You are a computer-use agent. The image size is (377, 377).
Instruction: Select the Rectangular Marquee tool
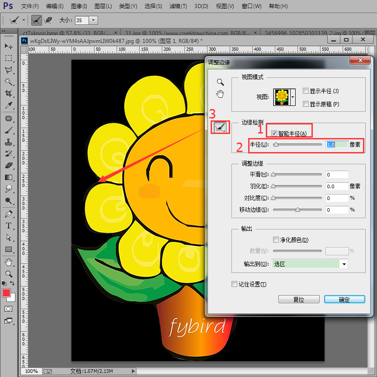pyautogui.click(x=9, y=58)
